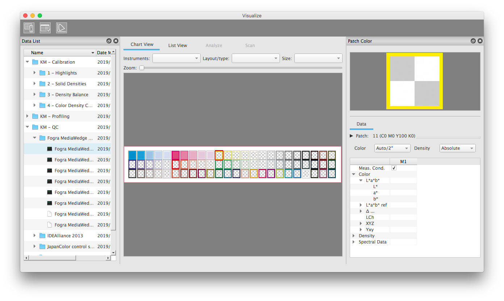Screen dimensions: 504x301
Task: Switch to the List View tab
Action: [x=177, y=46]
